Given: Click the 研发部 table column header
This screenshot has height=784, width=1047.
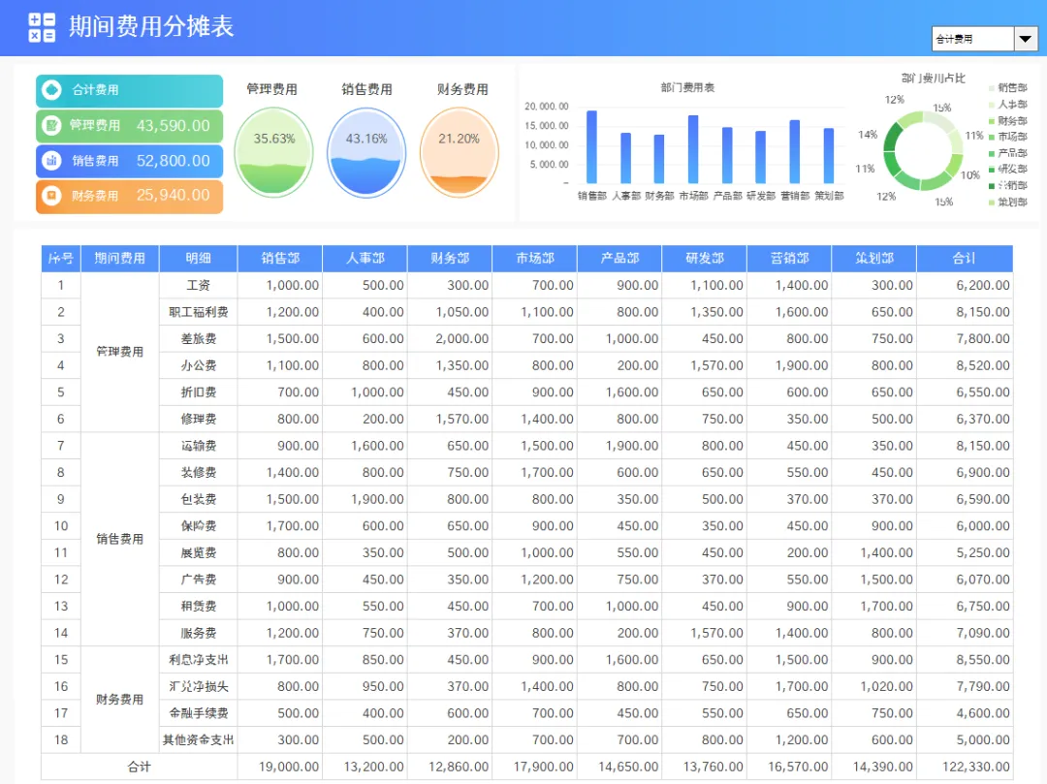Looking at the screenshot, I should 705,258.
